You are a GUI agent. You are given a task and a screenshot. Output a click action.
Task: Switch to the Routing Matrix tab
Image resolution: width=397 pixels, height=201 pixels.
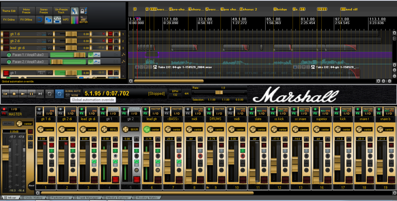click(147, 198)
